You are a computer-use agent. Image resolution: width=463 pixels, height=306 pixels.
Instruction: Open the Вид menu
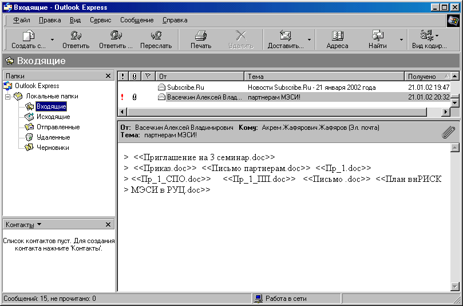point(75,20)
